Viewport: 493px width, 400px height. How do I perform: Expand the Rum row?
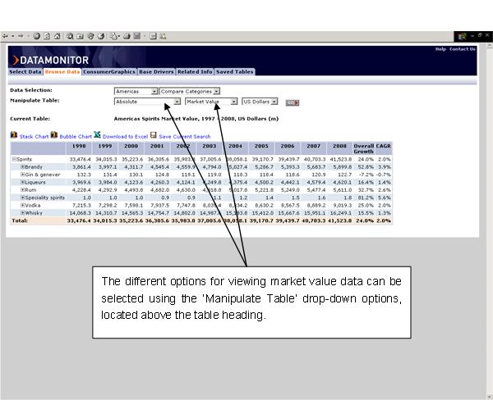click(23, 190)
